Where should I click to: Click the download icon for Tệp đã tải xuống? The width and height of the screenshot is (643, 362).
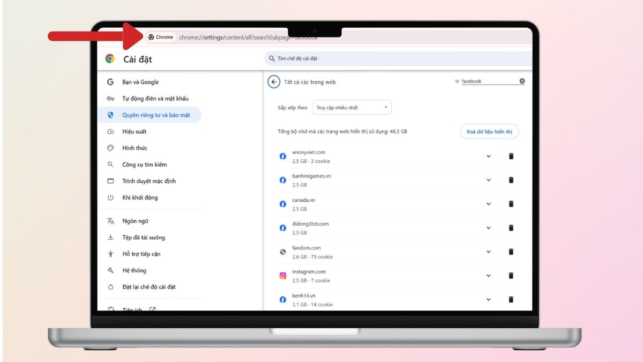tap(110, 238)
